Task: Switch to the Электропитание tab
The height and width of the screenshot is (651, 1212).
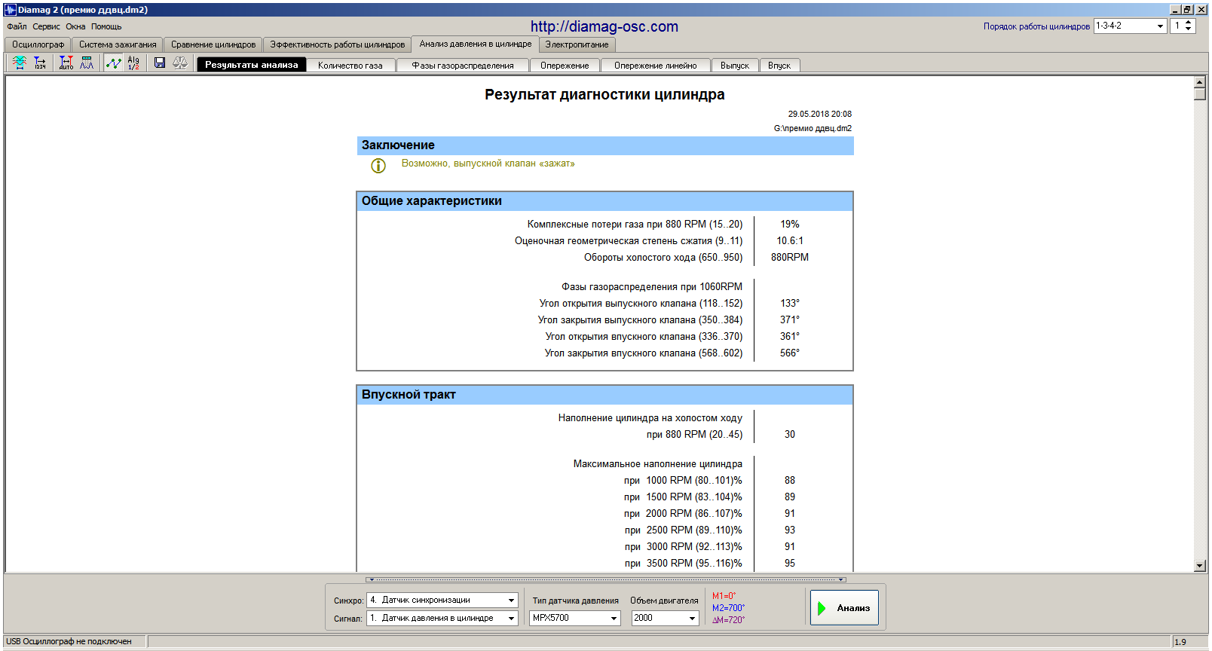Action: click(x=577, y=44)
